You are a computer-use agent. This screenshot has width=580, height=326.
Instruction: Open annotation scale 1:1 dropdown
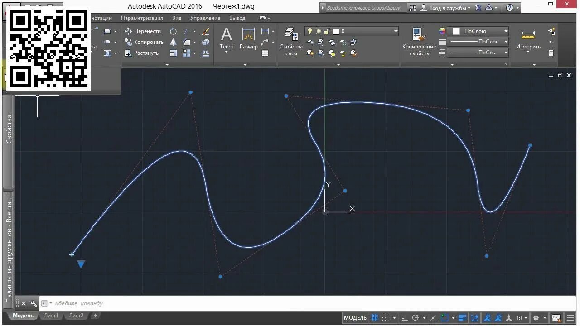point(522,318)
